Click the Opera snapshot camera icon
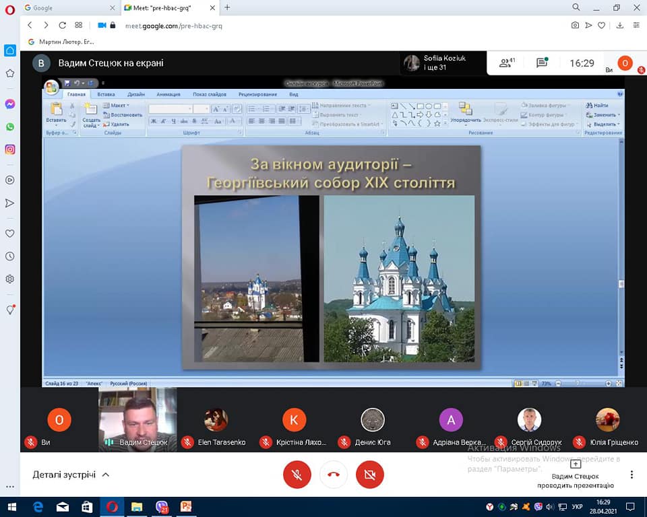 click(575, 26)
